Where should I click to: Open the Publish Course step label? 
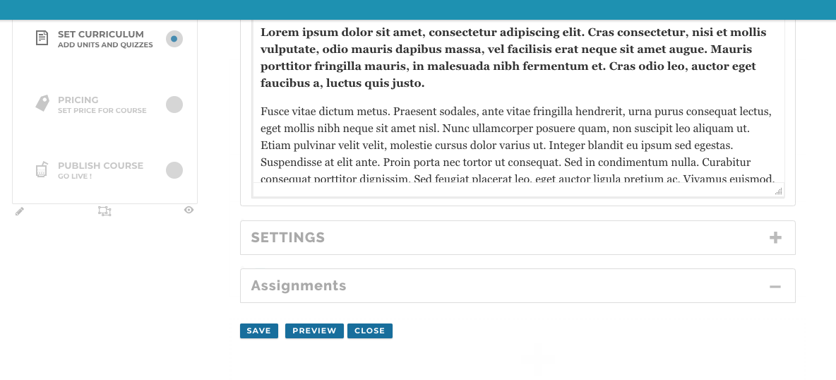click(100, 166)
